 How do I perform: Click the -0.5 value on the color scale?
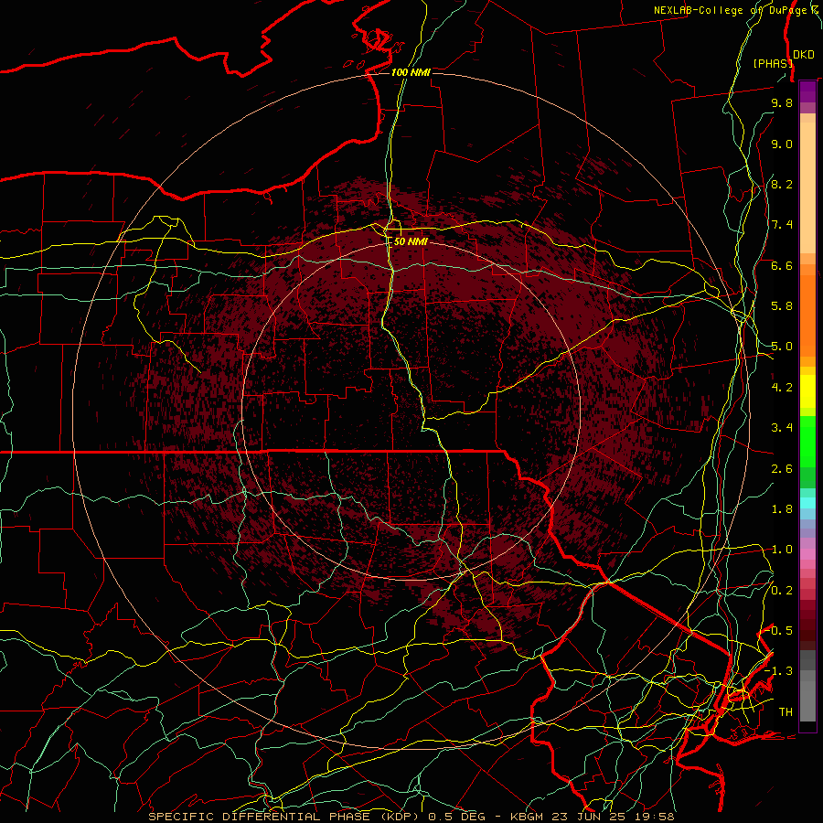[778, 631]
